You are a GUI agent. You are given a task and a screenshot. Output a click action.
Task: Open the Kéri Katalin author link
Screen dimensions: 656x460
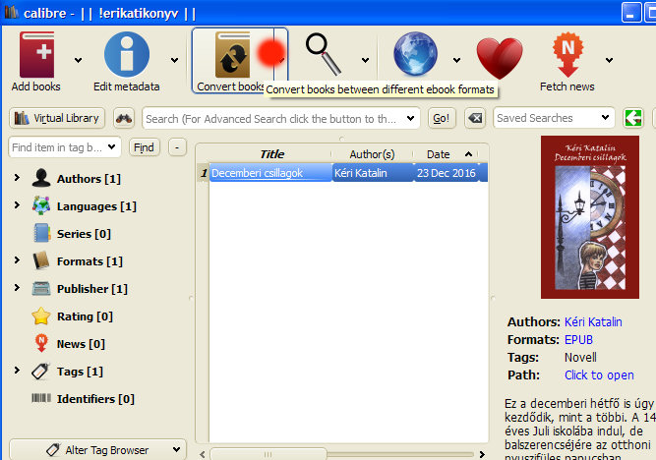tap(593, 322)
